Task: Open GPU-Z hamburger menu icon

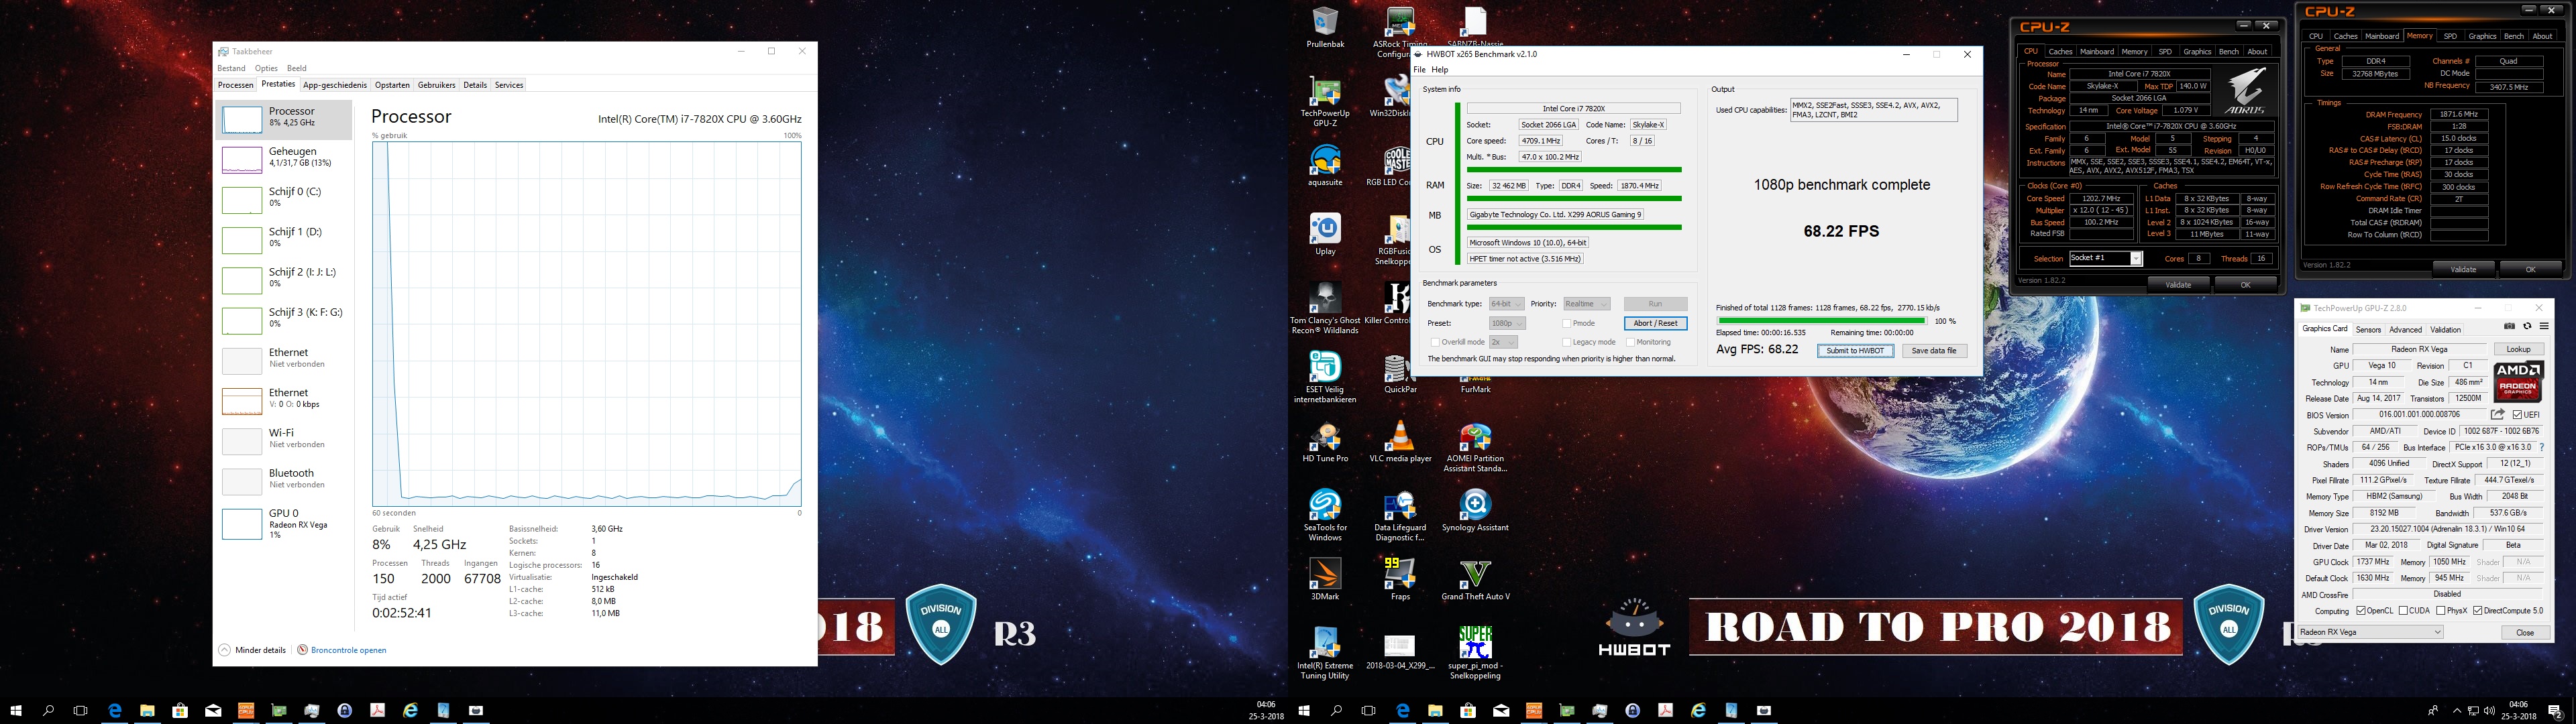Action: [x=2544, y=326]
